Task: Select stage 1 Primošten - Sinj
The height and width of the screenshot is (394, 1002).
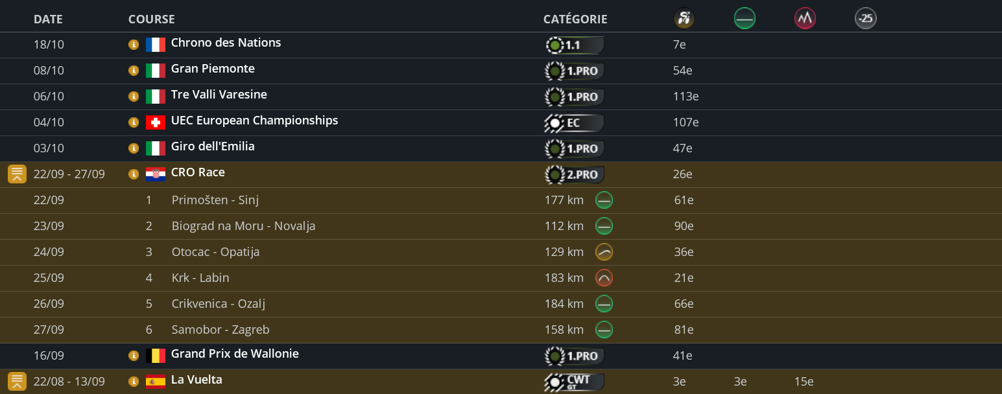Action: tap(215, 200)
